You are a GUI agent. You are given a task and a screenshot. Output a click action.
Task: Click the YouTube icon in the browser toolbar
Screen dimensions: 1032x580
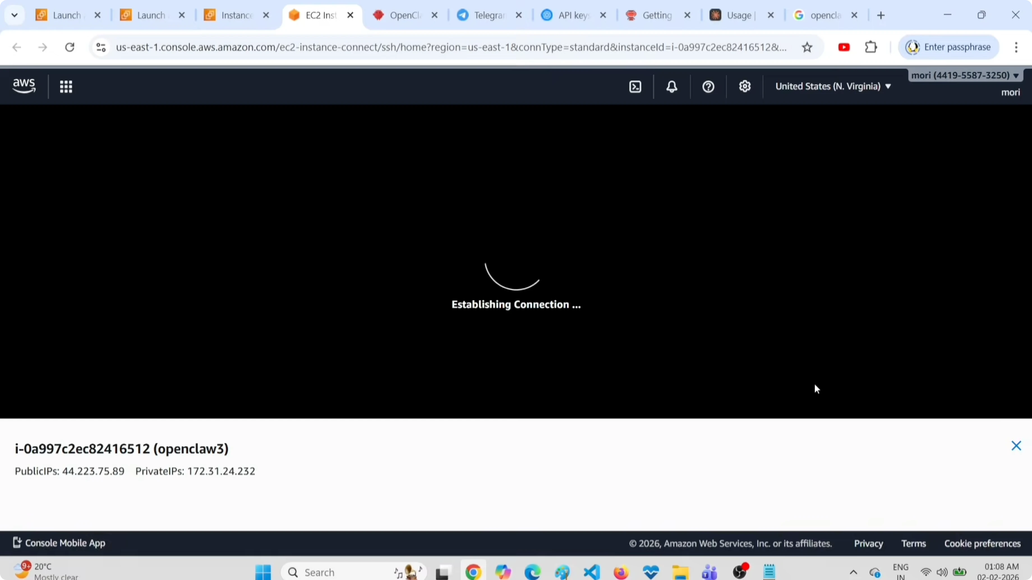tap(844, 47)
